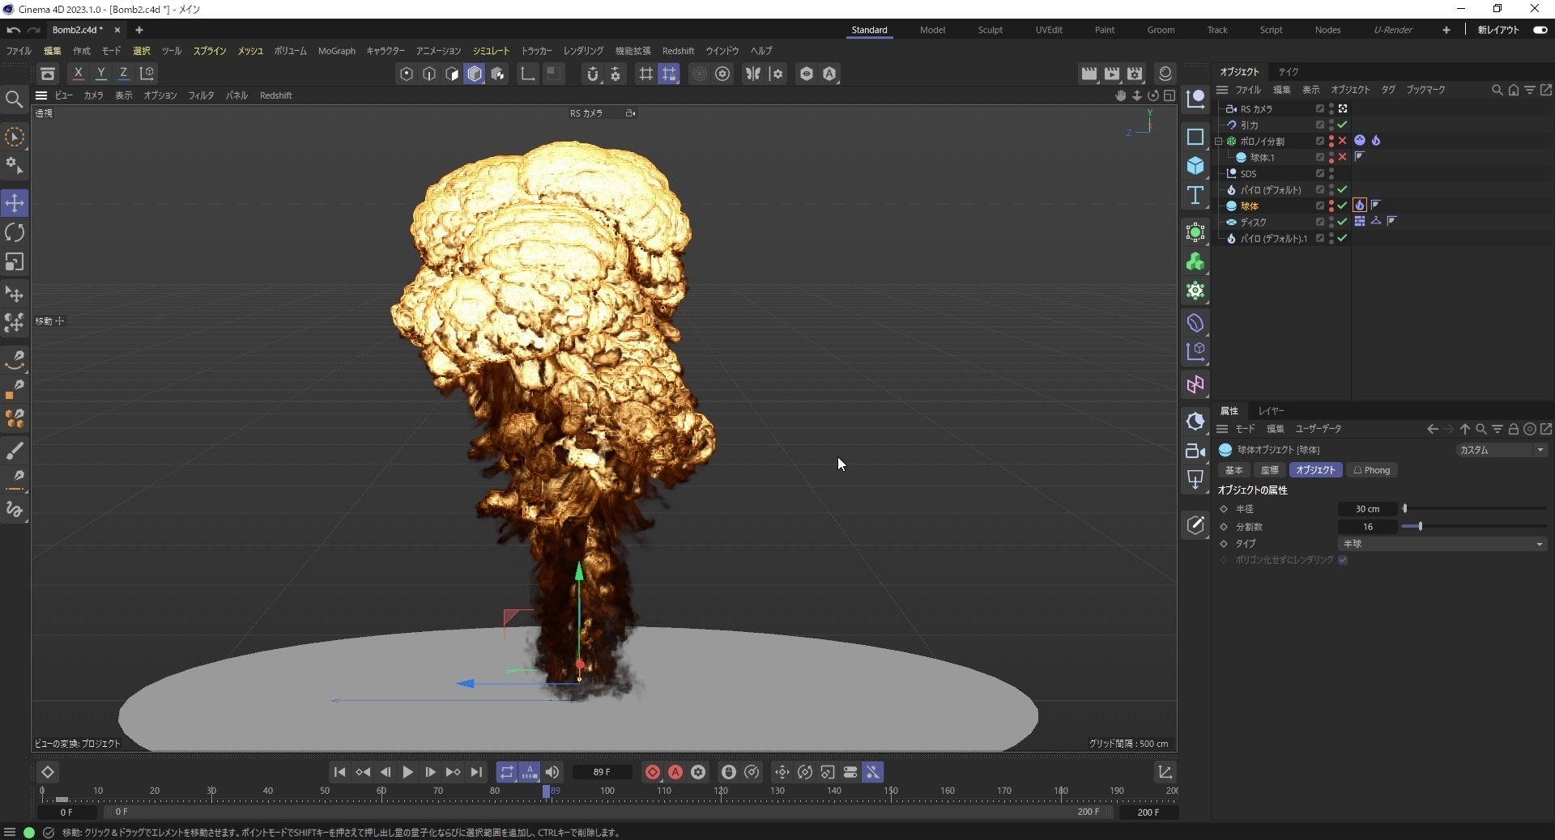The height and width of the screenshot is (840, 1555).
Task: Add new layout plus button
Action: tap(1446, 30)
